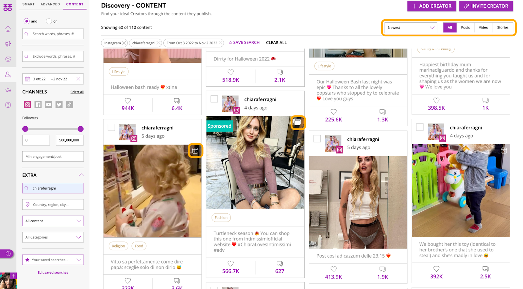Click the comment icon above 627
The width and height of the screenshot is (523, 289).
(x=280, y=263)
